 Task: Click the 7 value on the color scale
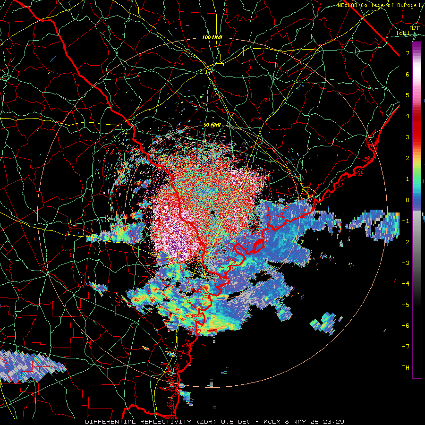(x=408, y=53)
